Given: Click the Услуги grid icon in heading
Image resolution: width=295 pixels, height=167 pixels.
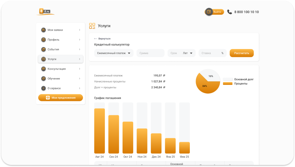Looking at the screenshot, I should point(92,26).
